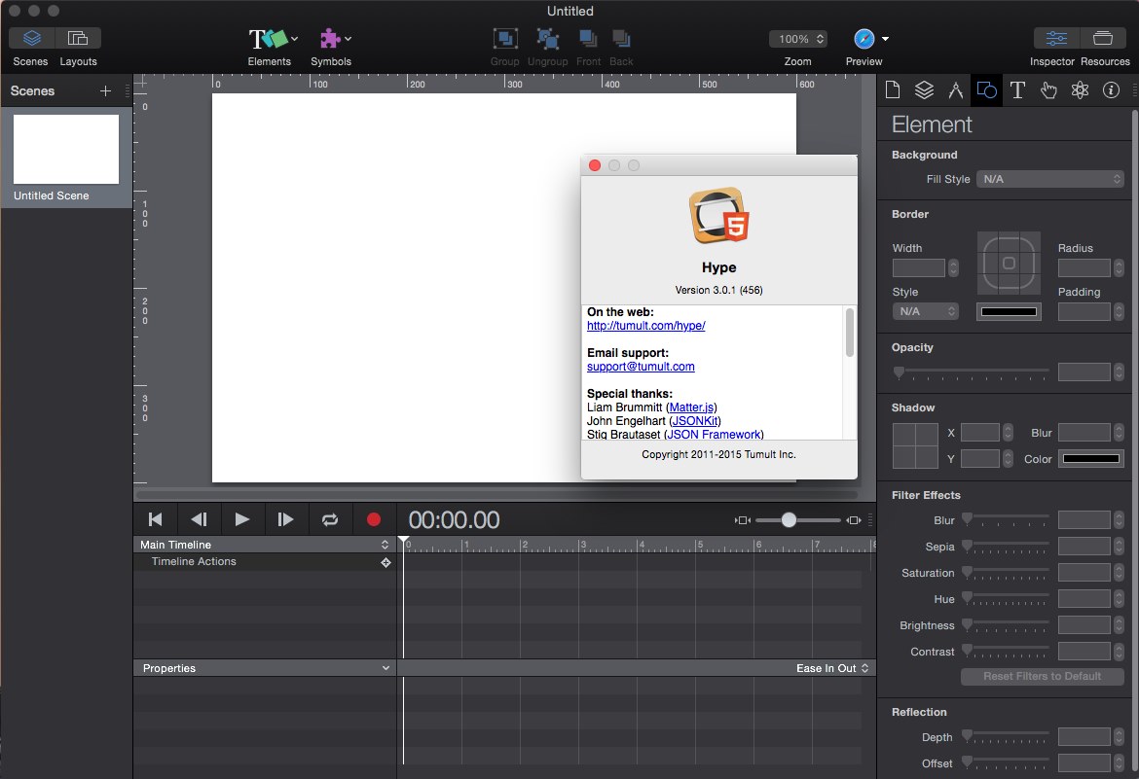Click support@tumult.com email link
The width and height of the screenshot is (1139, 779).
(x=640, y=367)
